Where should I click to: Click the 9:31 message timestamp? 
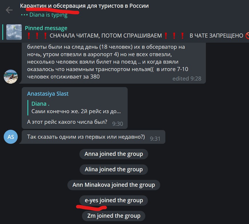[155, 139]
